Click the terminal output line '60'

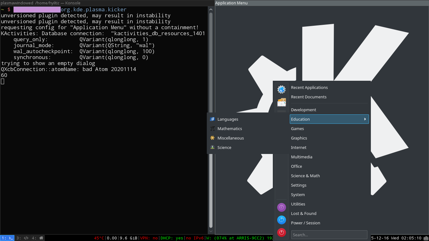[4, 75]
